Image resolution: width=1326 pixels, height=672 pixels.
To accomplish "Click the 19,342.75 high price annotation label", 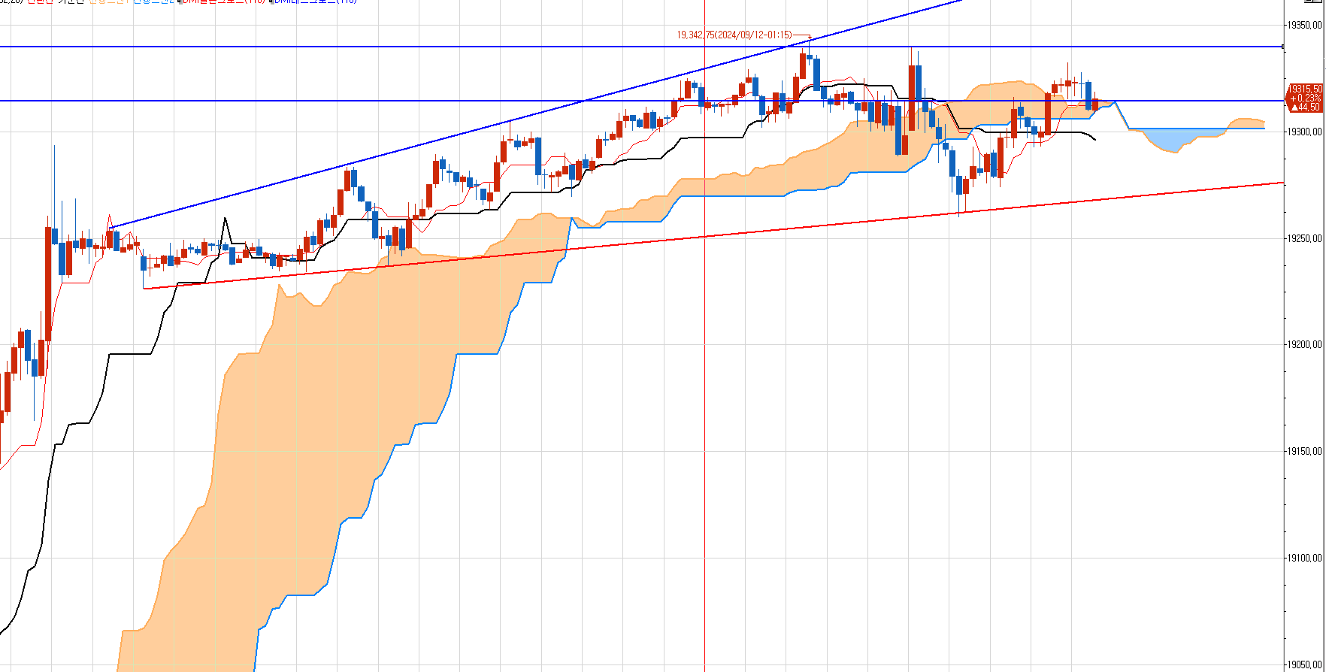I will 734,35.
